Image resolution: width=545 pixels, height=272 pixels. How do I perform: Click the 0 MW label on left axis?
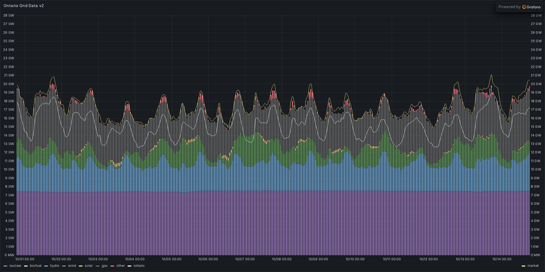(x=9, y=255)
